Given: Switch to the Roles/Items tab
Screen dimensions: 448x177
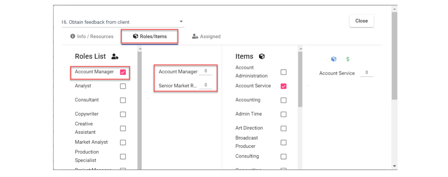Looking at the screenshot, I should (150, 37).
